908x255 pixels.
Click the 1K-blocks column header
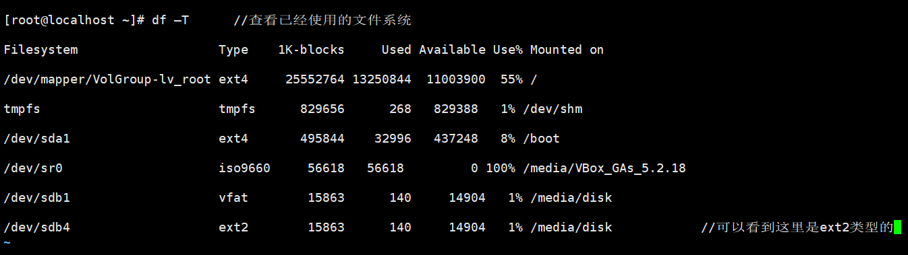point(311,50)
